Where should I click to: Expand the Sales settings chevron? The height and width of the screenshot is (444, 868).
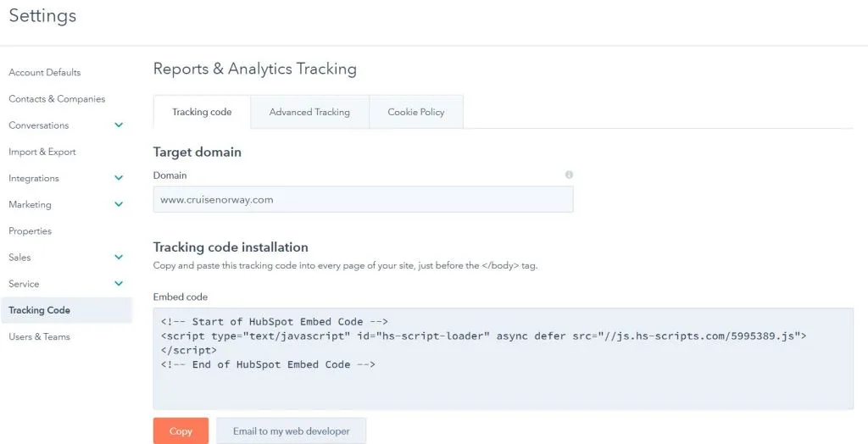tap(119, 257)
